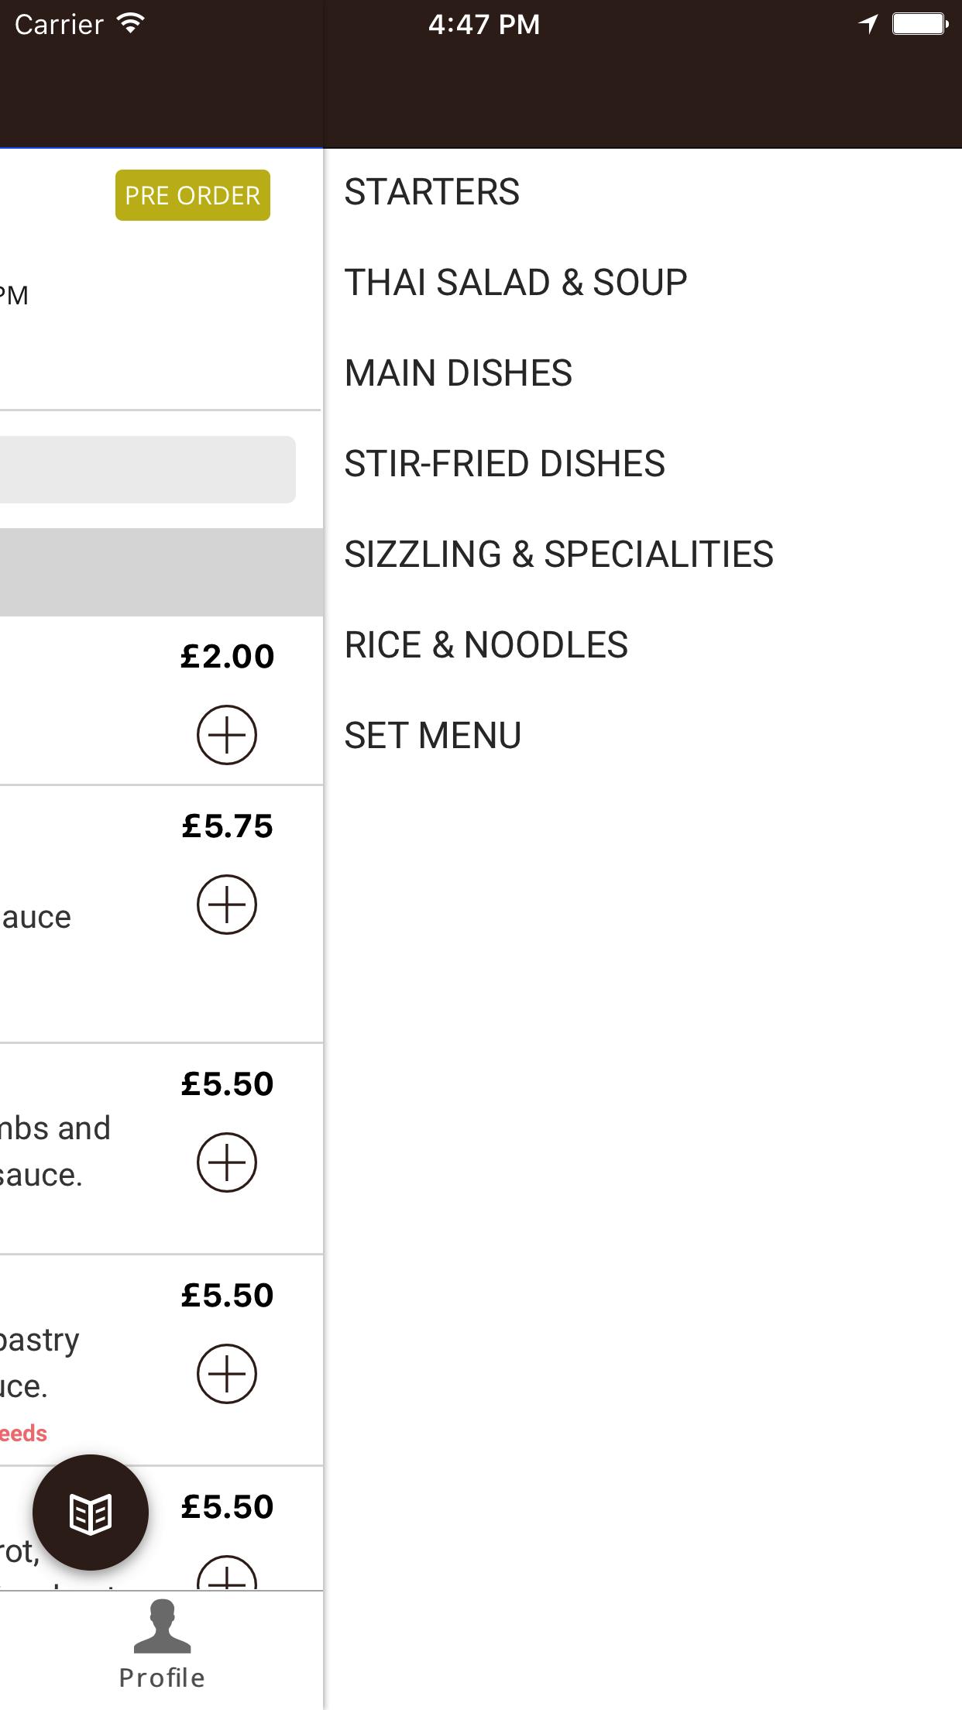Screen dimensions: 962x1710
Task: Open the floating menu book button
Action: (x=91, y=1513)
